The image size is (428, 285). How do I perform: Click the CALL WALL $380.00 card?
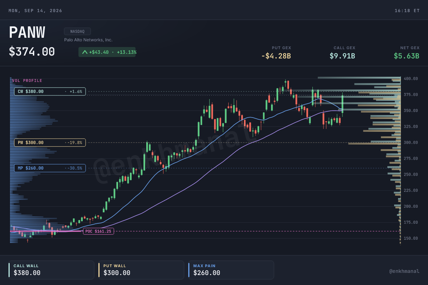51,270
